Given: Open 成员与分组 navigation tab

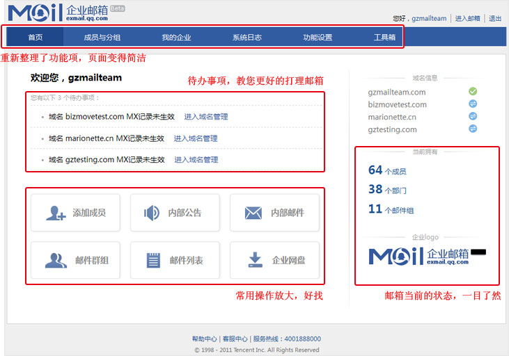Looking at the screenshot, I should [x=102, y=38].
